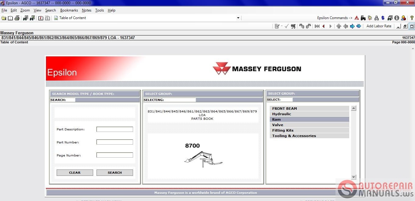Click second binoculars search icon
Image resolution: width=415 pixels, height=201 pixels.
tap(32, 18)
